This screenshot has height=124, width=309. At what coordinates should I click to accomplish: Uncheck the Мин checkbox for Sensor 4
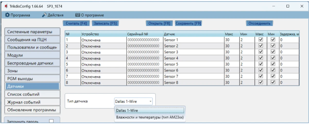(x=273, y=58)
